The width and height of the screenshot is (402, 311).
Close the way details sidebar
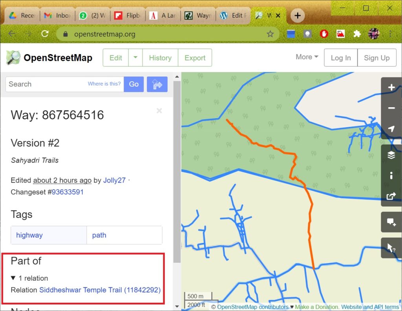(159, 110)
